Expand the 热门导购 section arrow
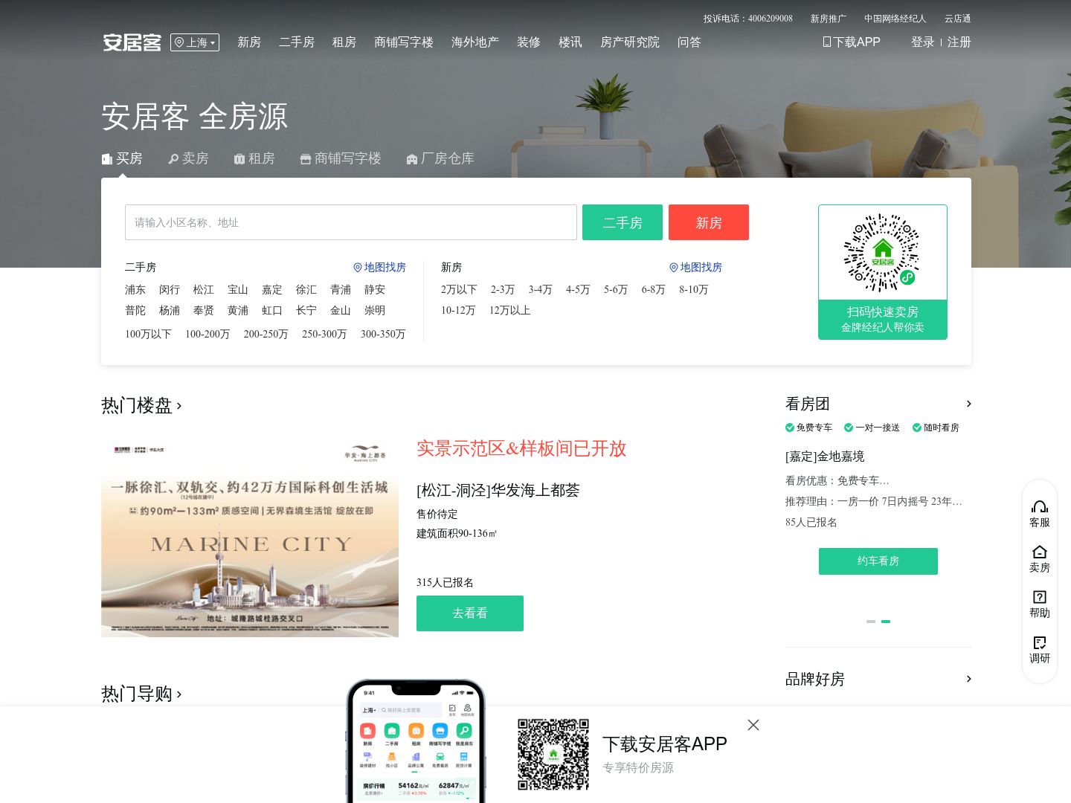 [179, 694]
